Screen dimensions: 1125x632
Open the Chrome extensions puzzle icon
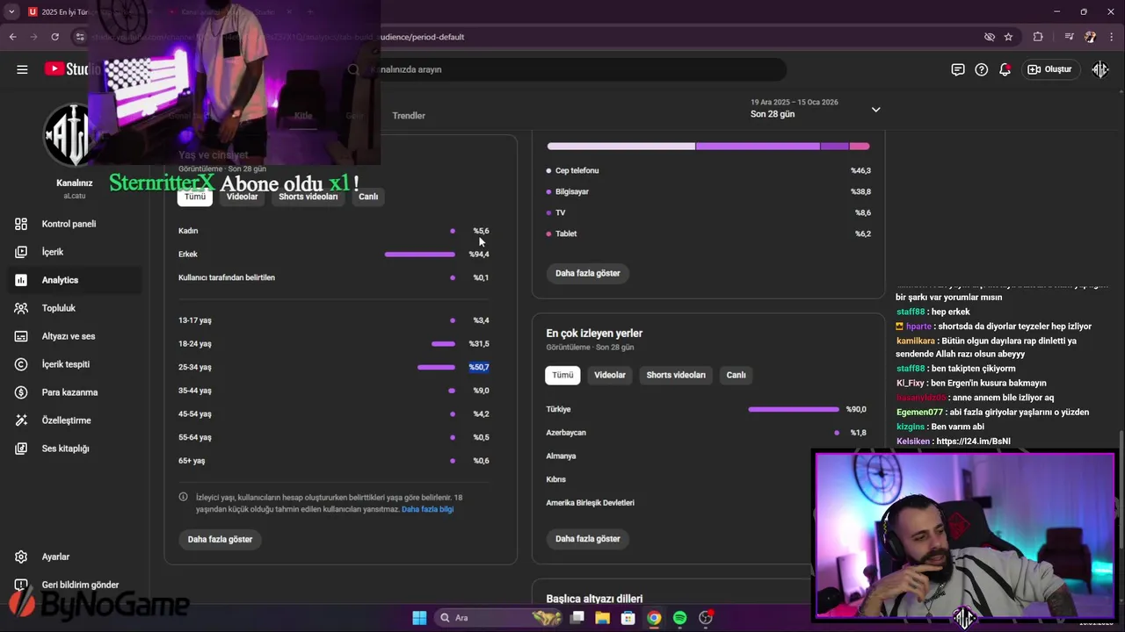pyautogui.click(x=1038, y=37)
